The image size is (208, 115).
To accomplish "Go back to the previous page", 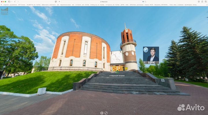I will coord(15,2).
